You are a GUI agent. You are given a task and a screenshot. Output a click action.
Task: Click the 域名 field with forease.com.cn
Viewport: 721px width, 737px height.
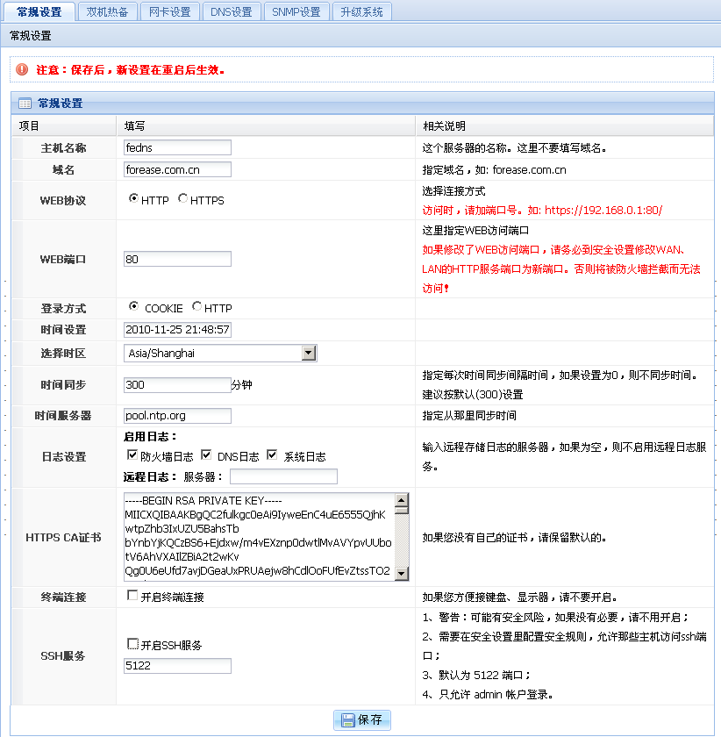pos(177,169)
